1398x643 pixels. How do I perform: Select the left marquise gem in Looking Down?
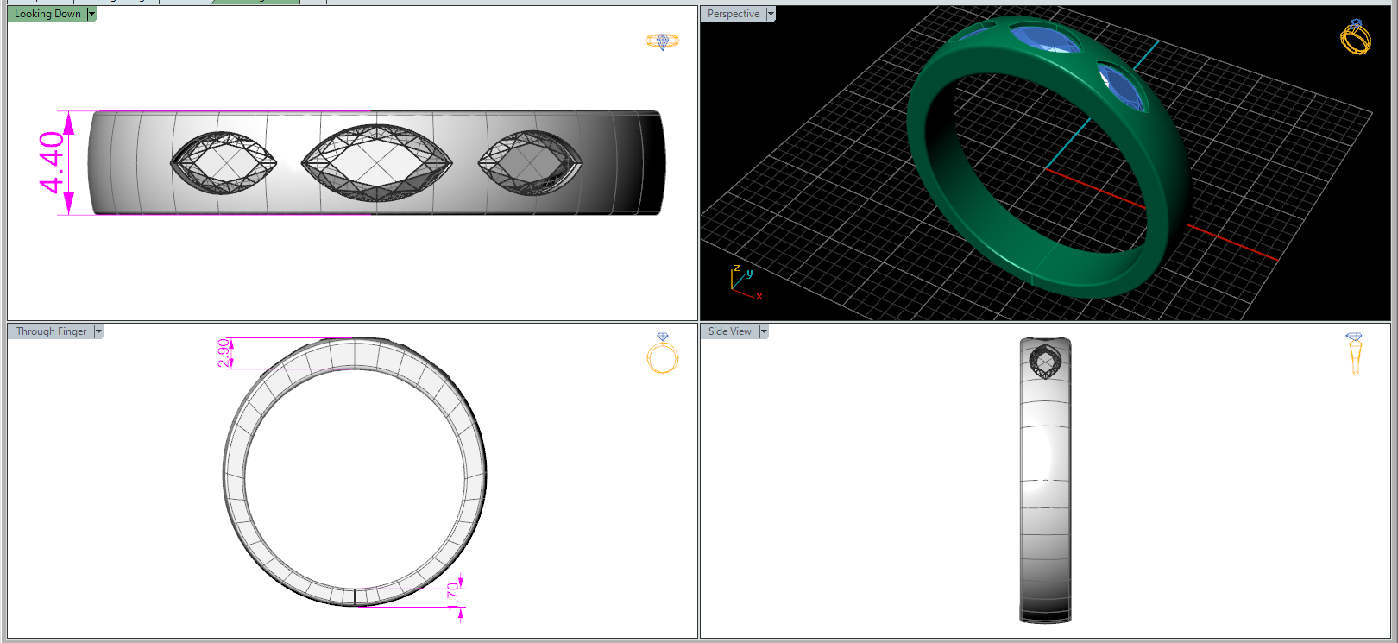224,162
